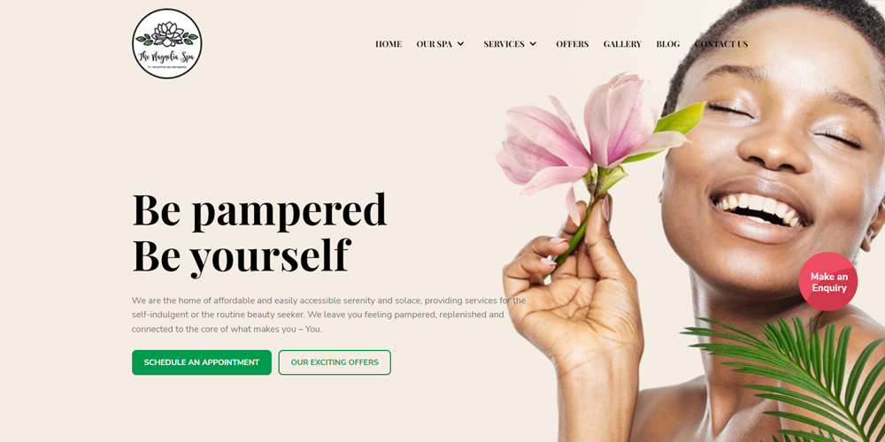The image size is (885, 442).
Task: Navigate to the GALLERY page
Action: (x=622, y=44)
